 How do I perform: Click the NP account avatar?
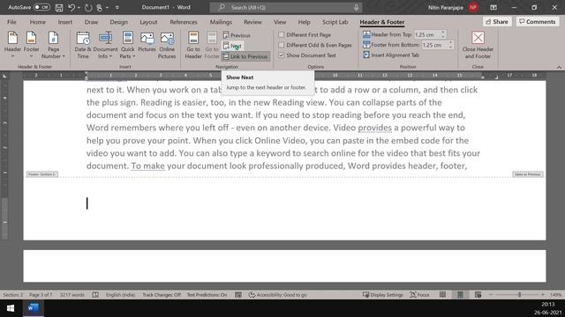[x=473, y=7]
